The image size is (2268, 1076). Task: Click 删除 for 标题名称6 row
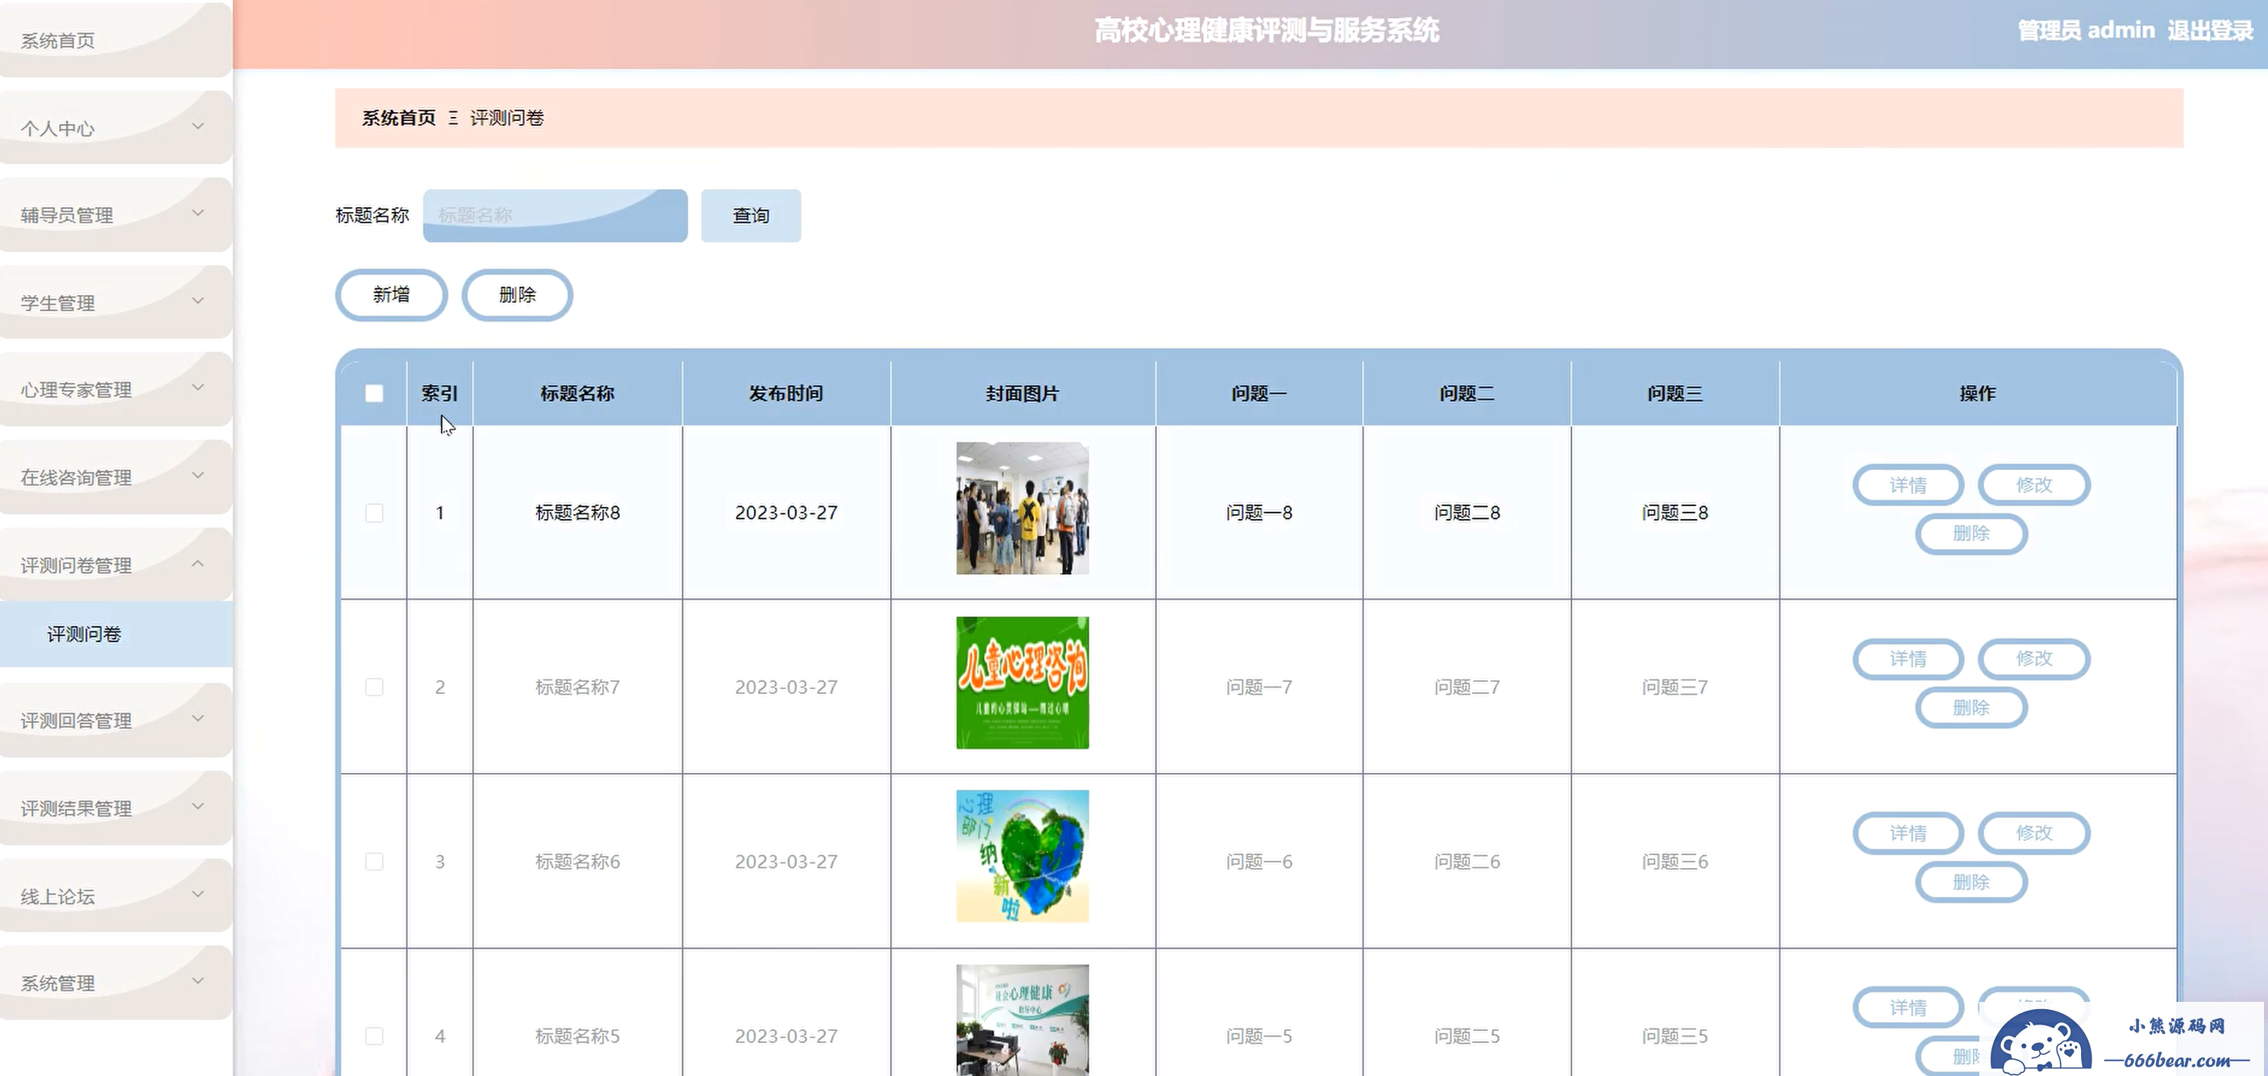click(1971, 882)
